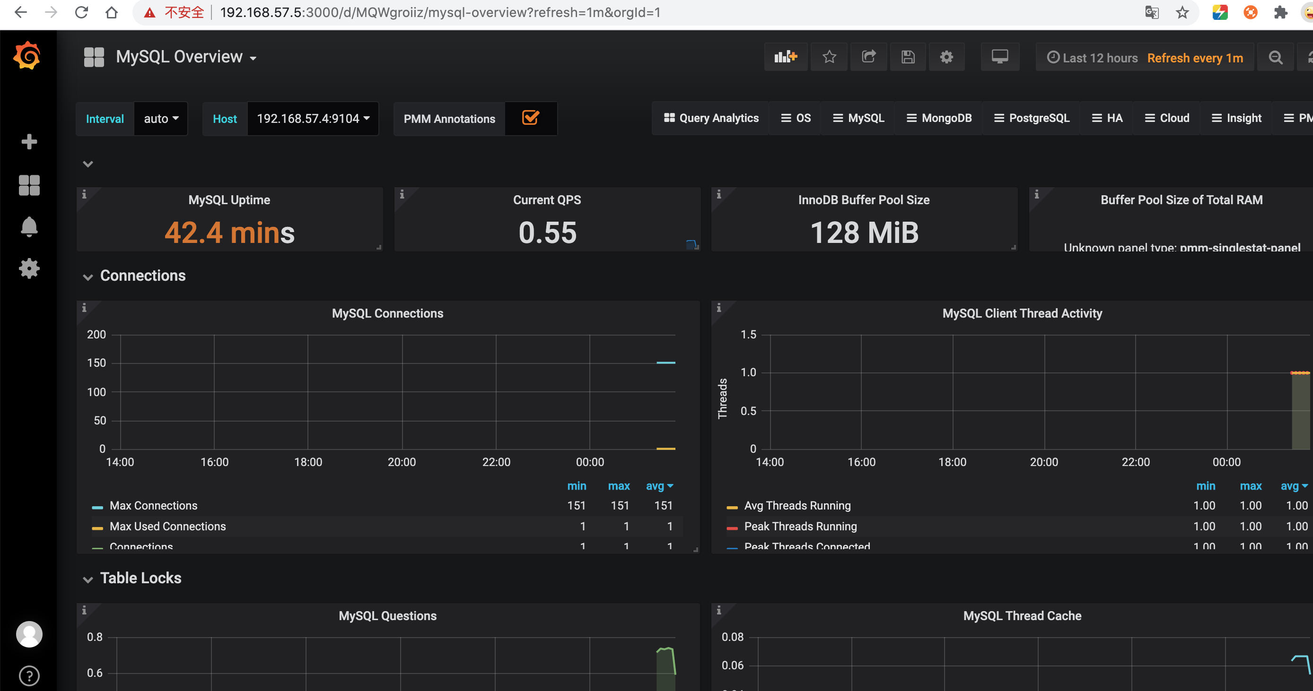The image size is (1313, 691).
Task: Open the Interval auto dropdown
Action: point(161,119)
